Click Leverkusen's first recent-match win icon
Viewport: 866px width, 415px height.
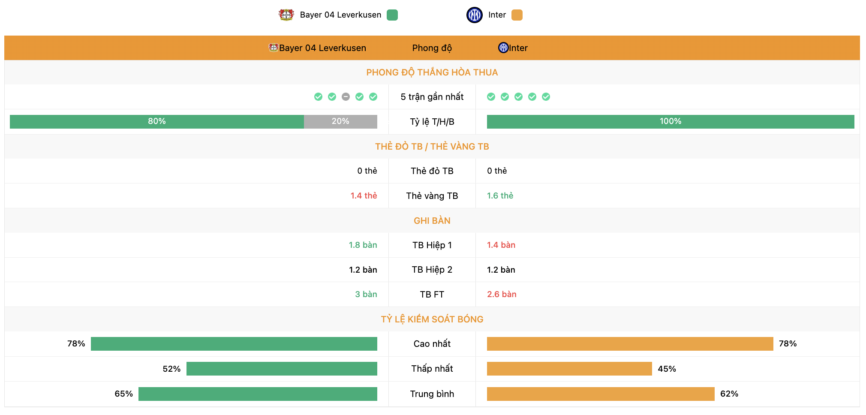pos(318,97)
